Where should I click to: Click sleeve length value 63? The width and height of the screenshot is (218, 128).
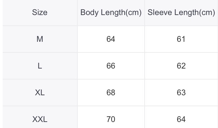pos(181,93)
